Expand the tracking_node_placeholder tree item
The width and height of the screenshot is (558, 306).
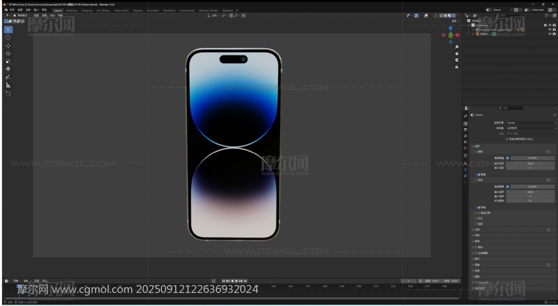[473, 30]
